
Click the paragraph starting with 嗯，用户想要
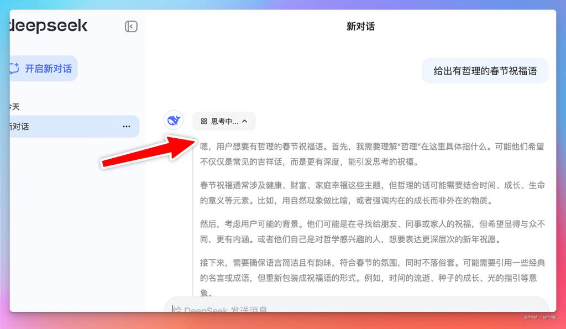(x=371, y=154)
